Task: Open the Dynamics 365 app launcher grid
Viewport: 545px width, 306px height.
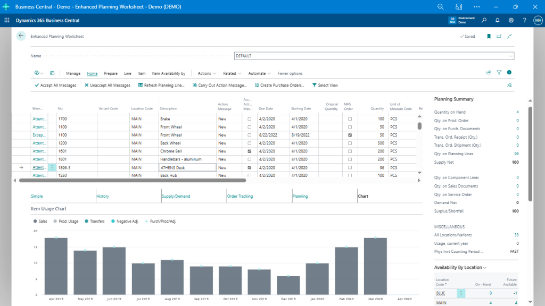Action: coord(6,20)
